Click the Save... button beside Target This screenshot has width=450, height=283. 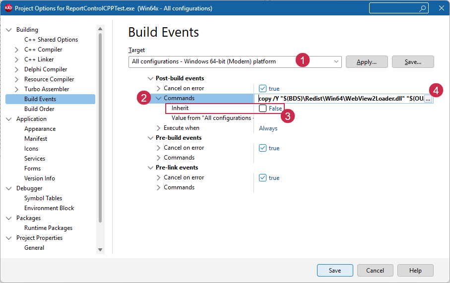point(413,62)
